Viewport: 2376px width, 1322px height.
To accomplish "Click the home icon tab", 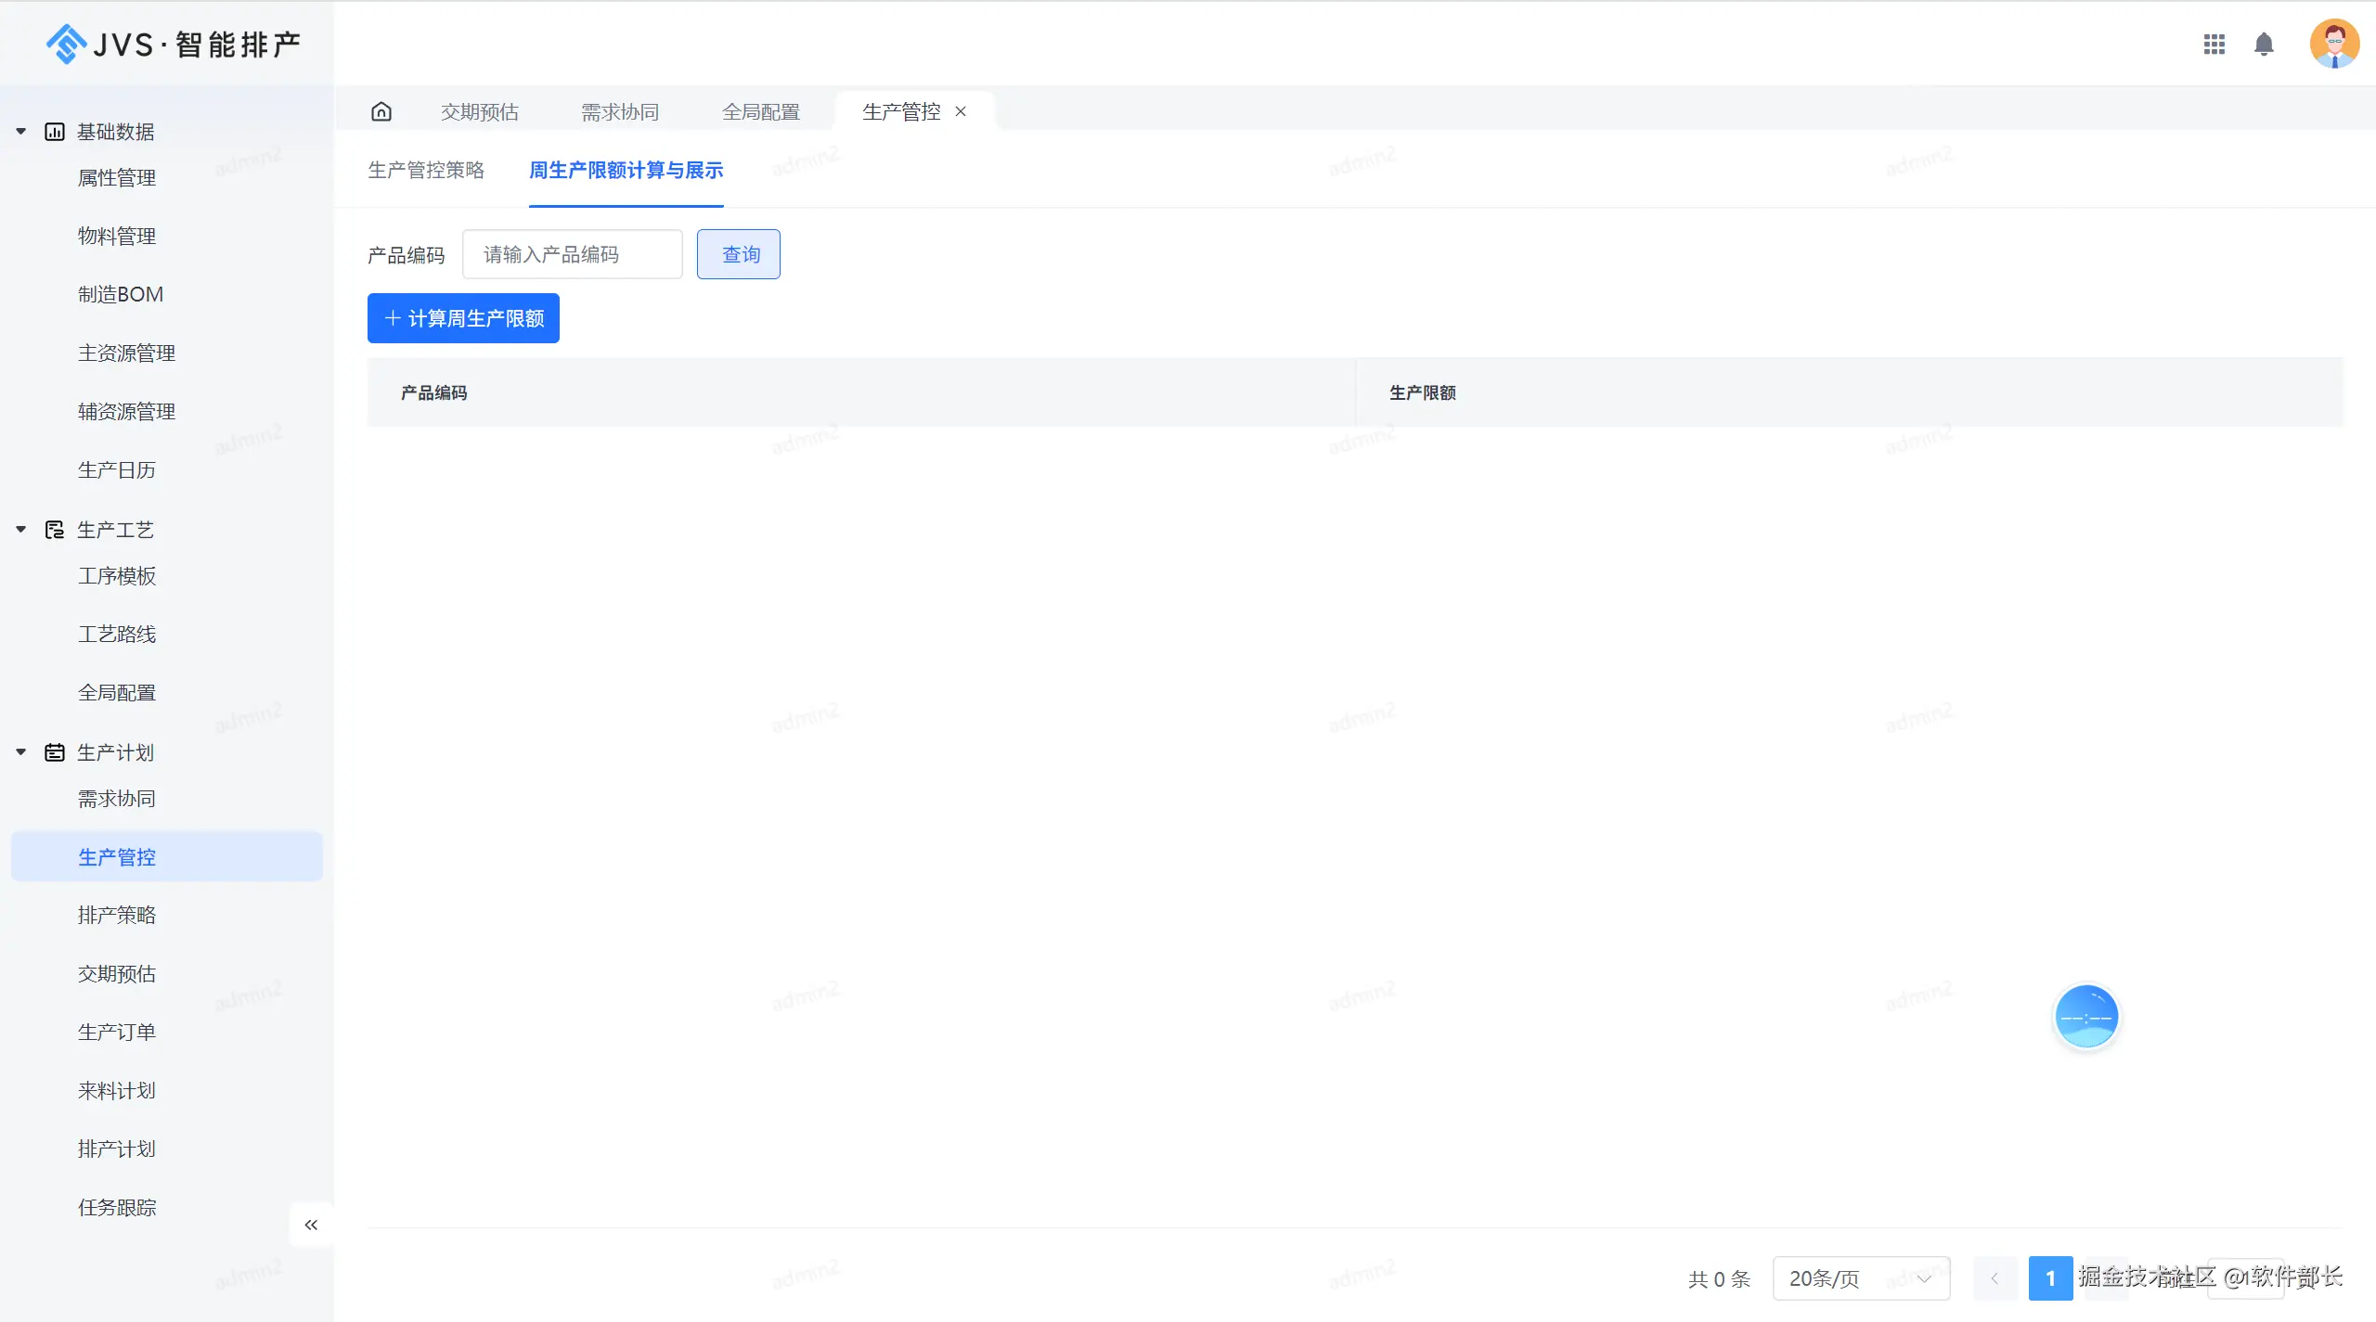I will click(x=381, y=111).
